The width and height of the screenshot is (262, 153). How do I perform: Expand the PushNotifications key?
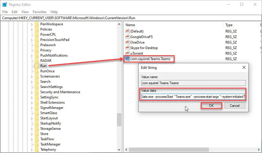click(32, 56)
